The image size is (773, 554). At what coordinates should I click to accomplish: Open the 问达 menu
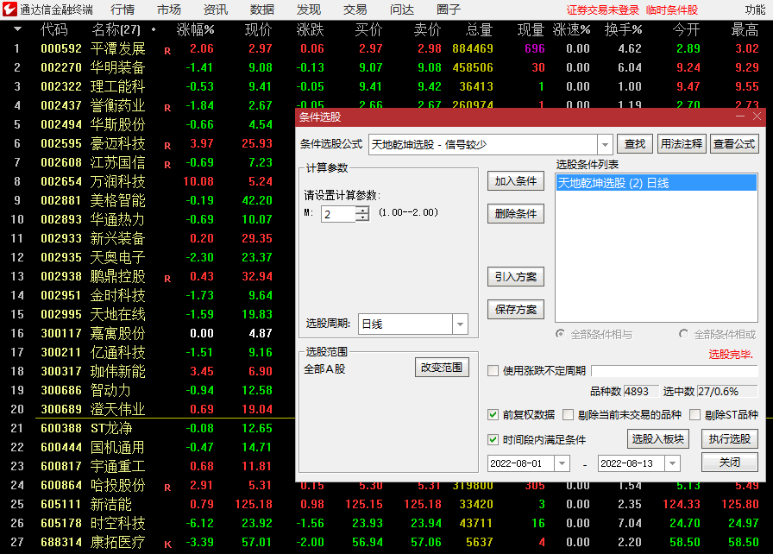402,9
